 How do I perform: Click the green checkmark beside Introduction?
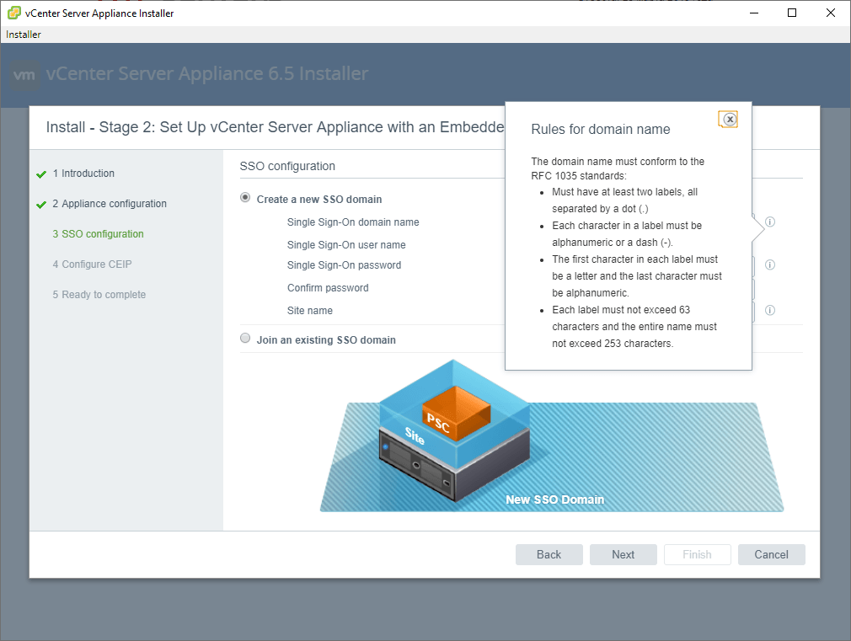click(x=41, y=174)
